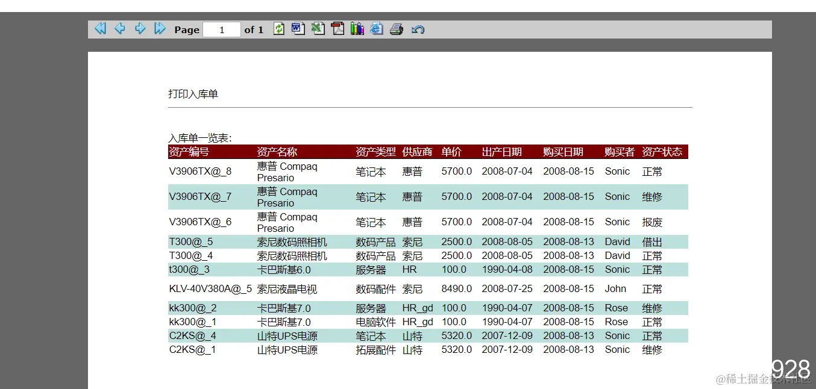Click the buyer name John
816x389 pixels.
[x=616, y=289]
